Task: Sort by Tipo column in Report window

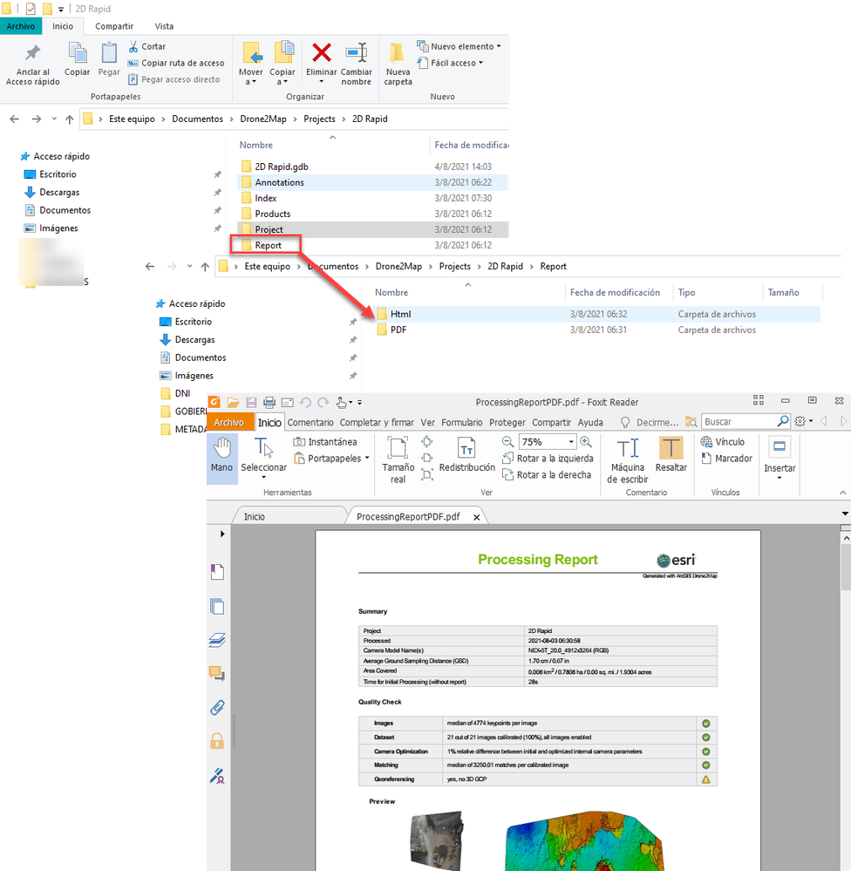Action: (686, 292)
